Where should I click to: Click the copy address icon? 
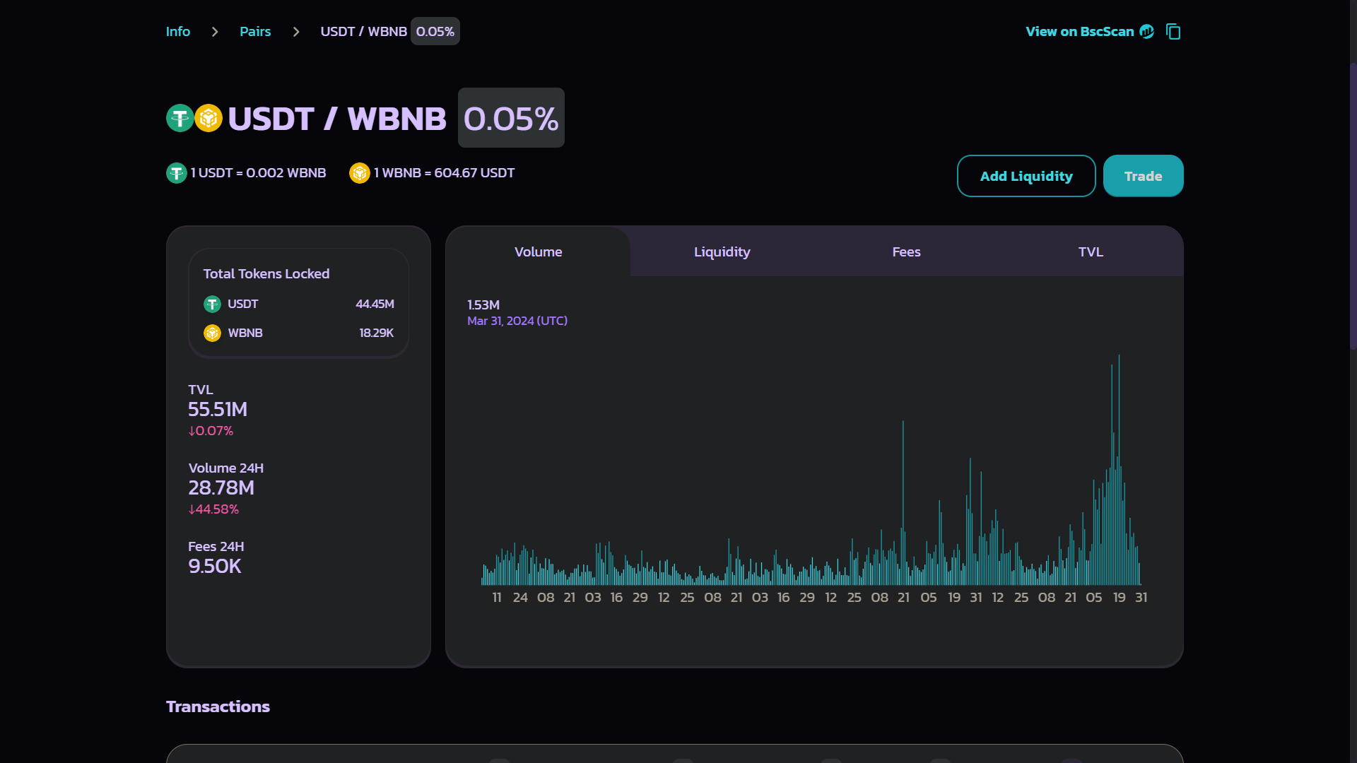[1173, 32]
